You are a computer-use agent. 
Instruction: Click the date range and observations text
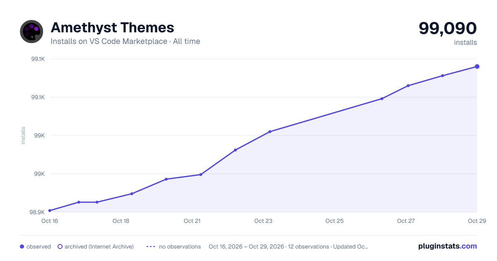coord(288,247)
